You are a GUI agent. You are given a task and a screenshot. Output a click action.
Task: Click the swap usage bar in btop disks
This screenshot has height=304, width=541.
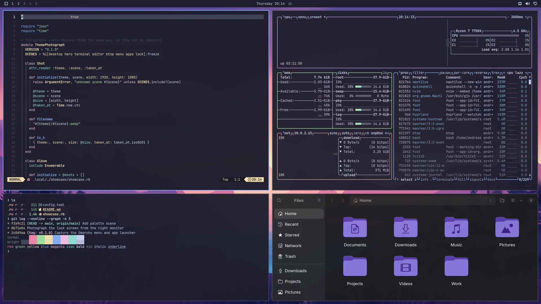coord(363,96)
